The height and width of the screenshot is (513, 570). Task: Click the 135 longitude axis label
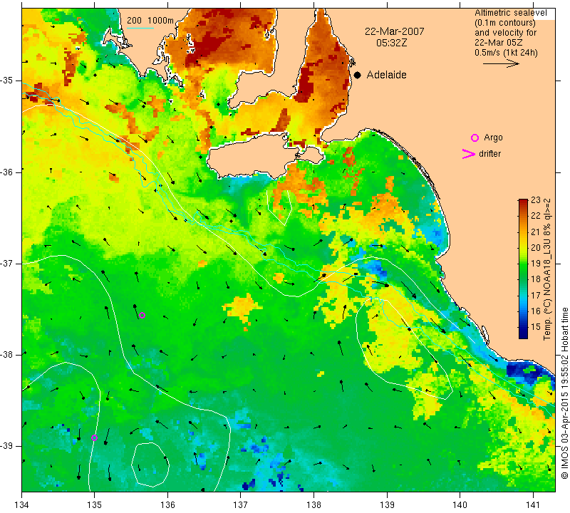click(x=95, y=504)
